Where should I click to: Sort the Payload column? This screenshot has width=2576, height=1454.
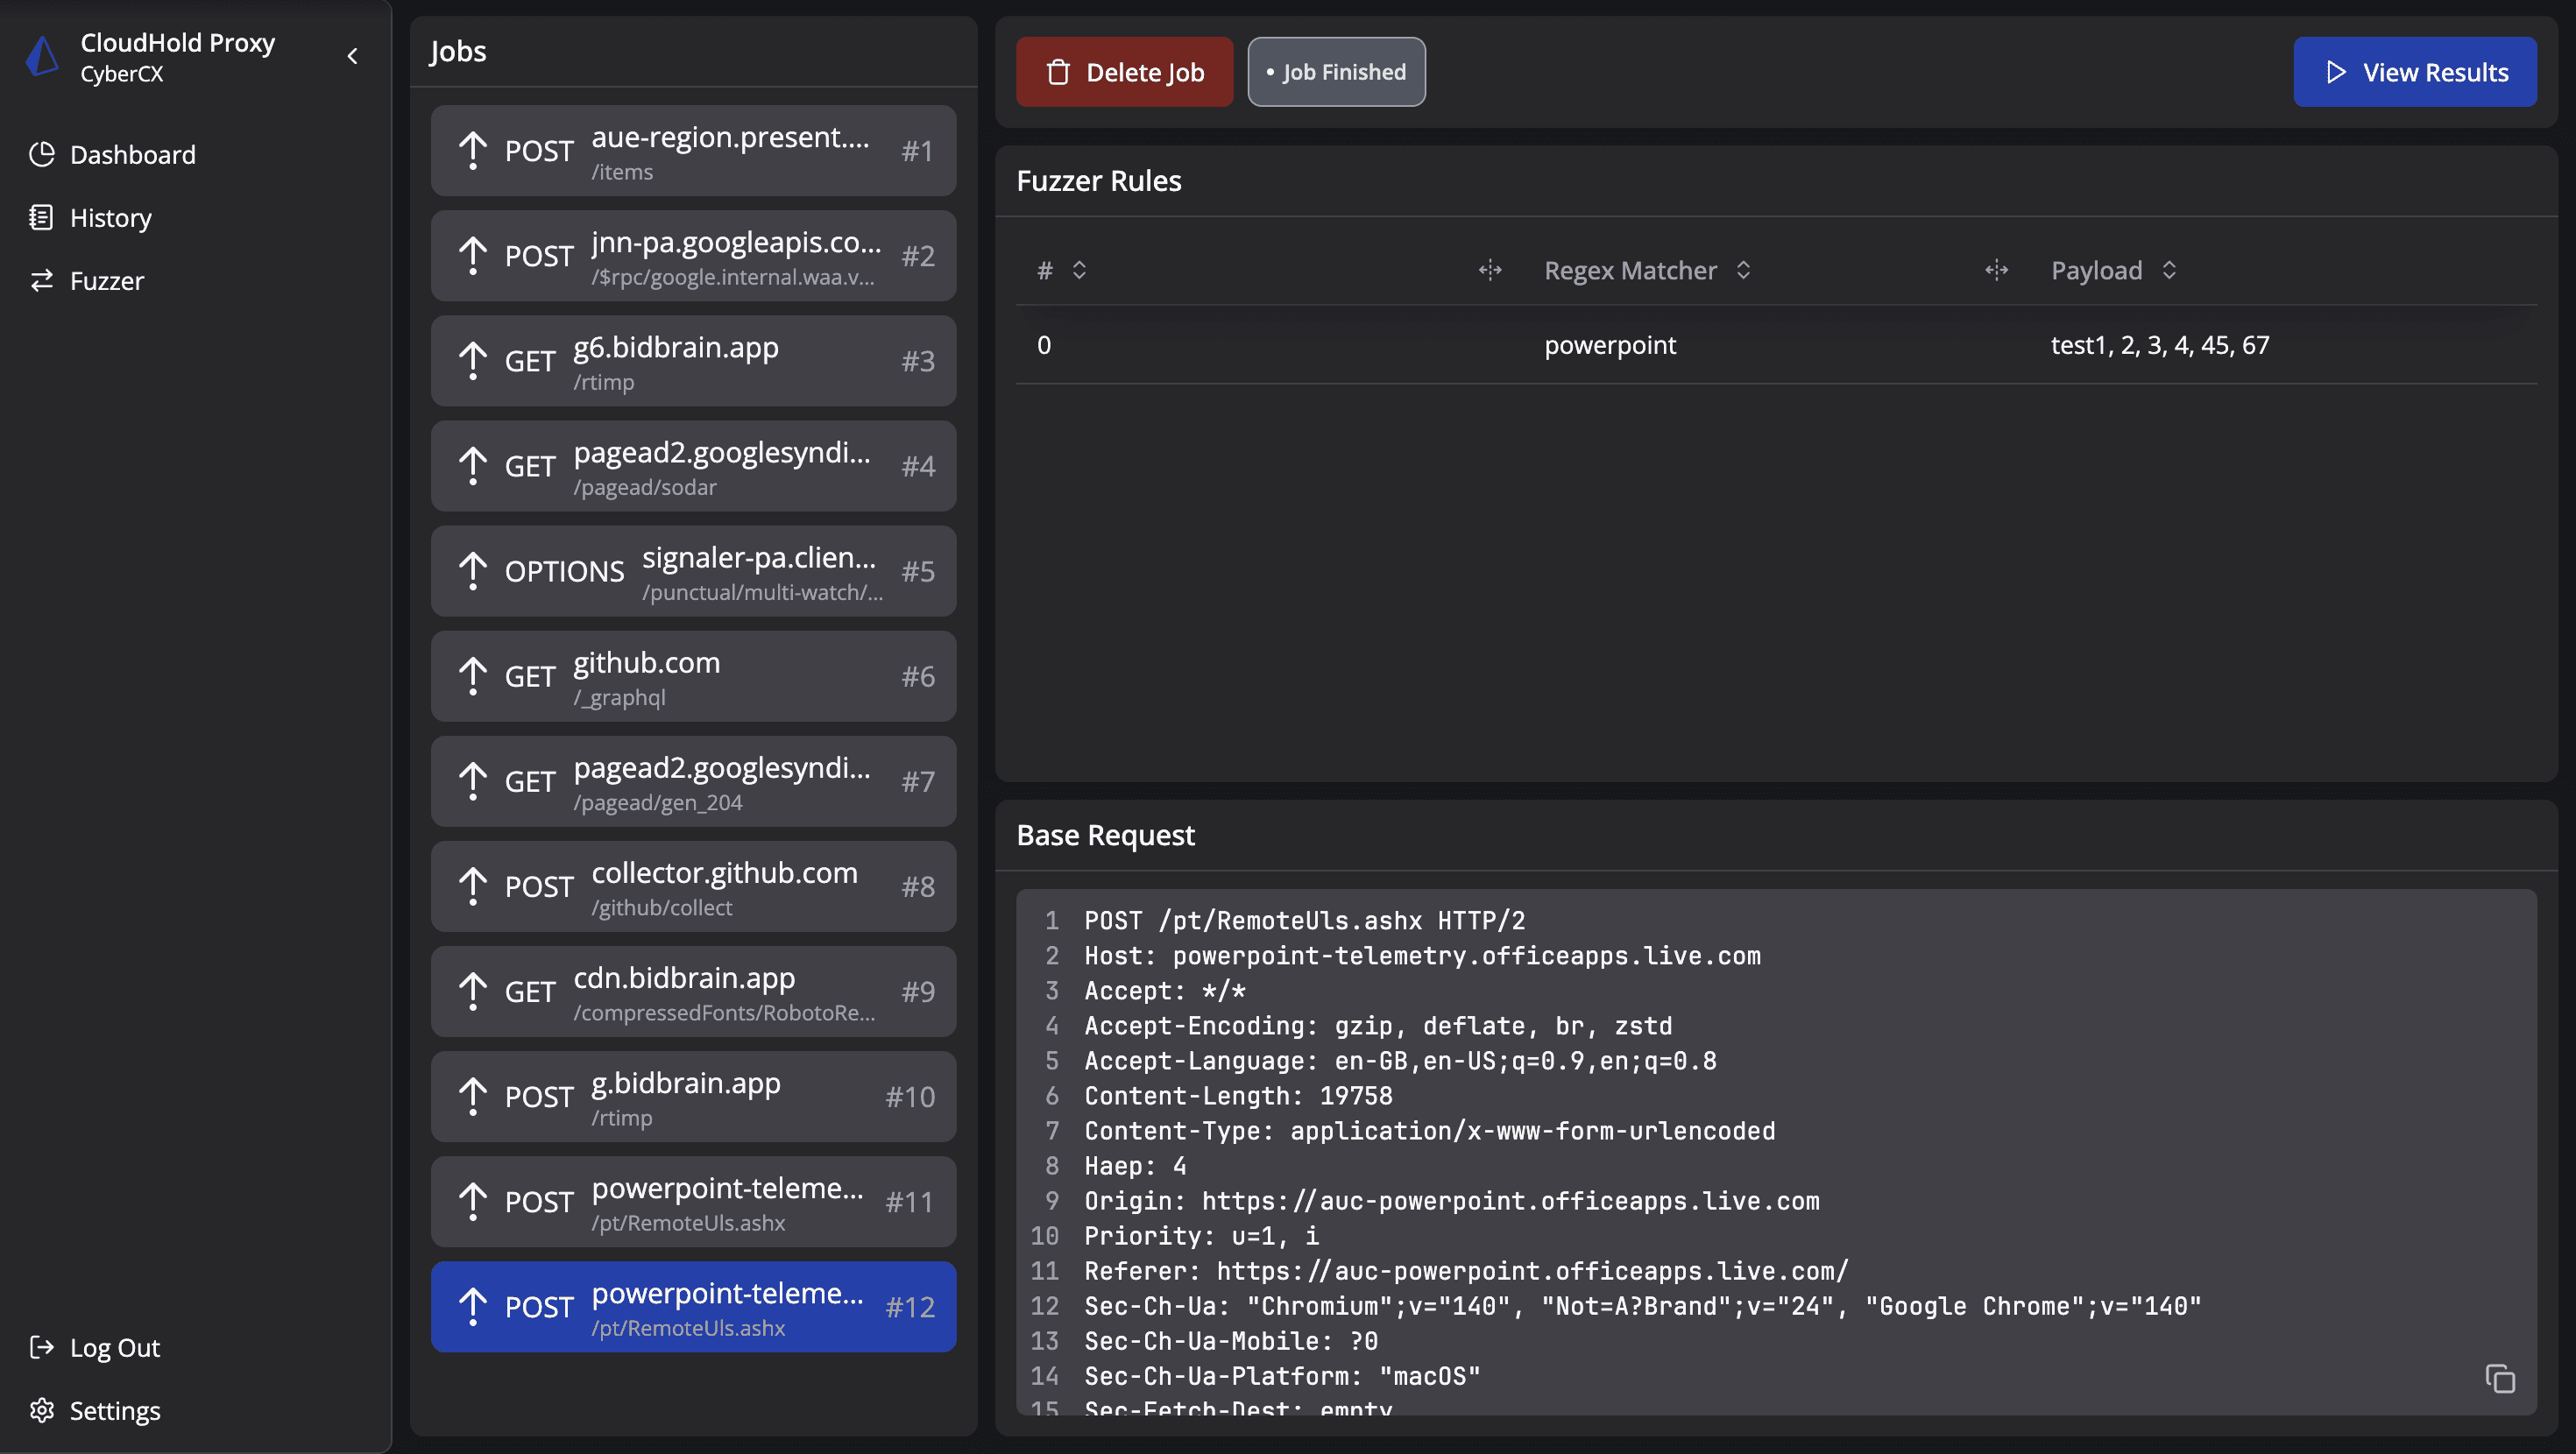2169,270
